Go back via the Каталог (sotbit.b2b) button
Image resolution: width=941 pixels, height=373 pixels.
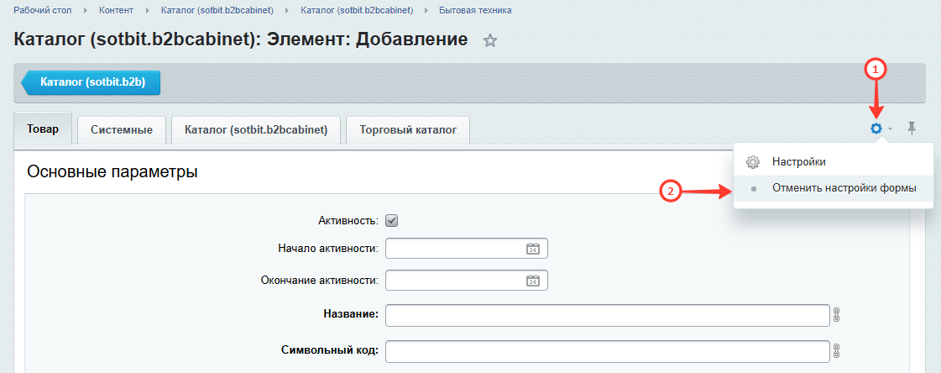(91, 83)
